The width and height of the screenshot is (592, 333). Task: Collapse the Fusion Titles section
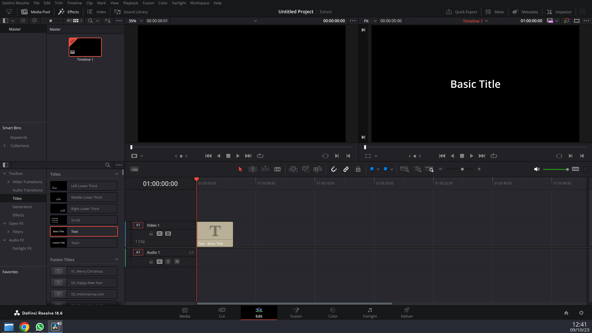pyautogui.click(x=117, y=260)
